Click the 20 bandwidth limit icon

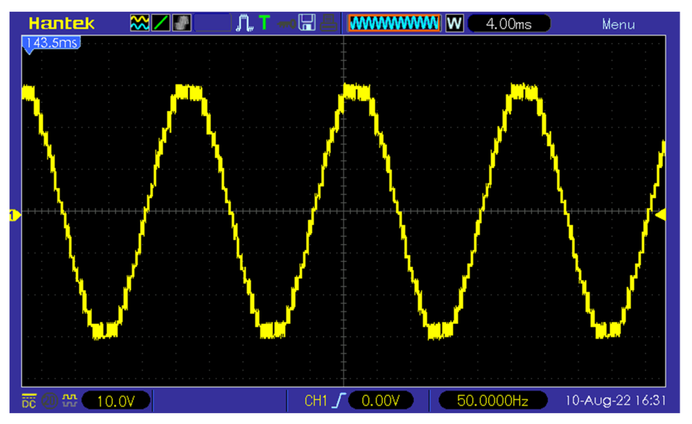(49, 401)
